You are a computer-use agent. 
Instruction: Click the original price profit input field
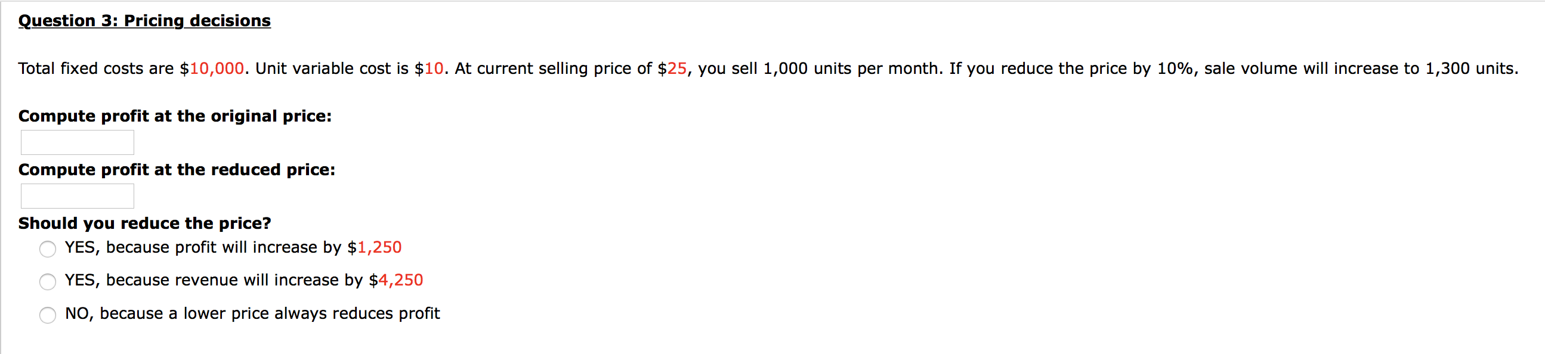[x=77, y=142]
